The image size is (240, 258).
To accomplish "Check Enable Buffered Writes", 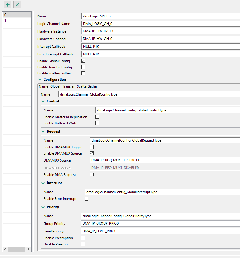I will [x=97, y=123].
